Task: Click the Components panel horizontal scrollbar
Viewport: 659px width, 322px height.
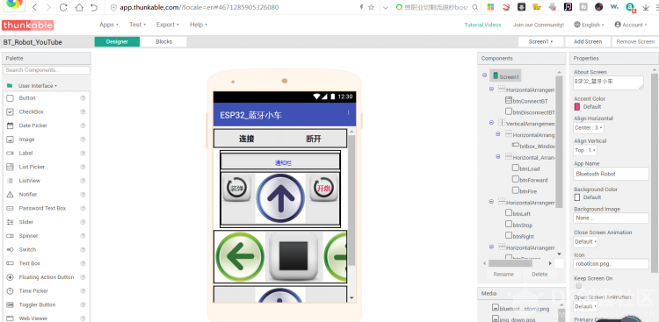Action: (511, 263)
